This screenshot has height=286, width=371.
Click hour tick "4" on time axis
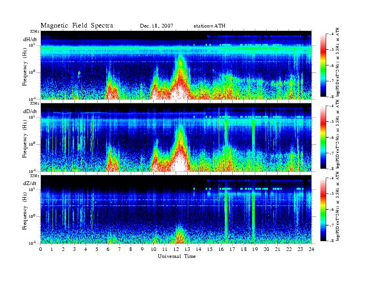pos(86,249)
